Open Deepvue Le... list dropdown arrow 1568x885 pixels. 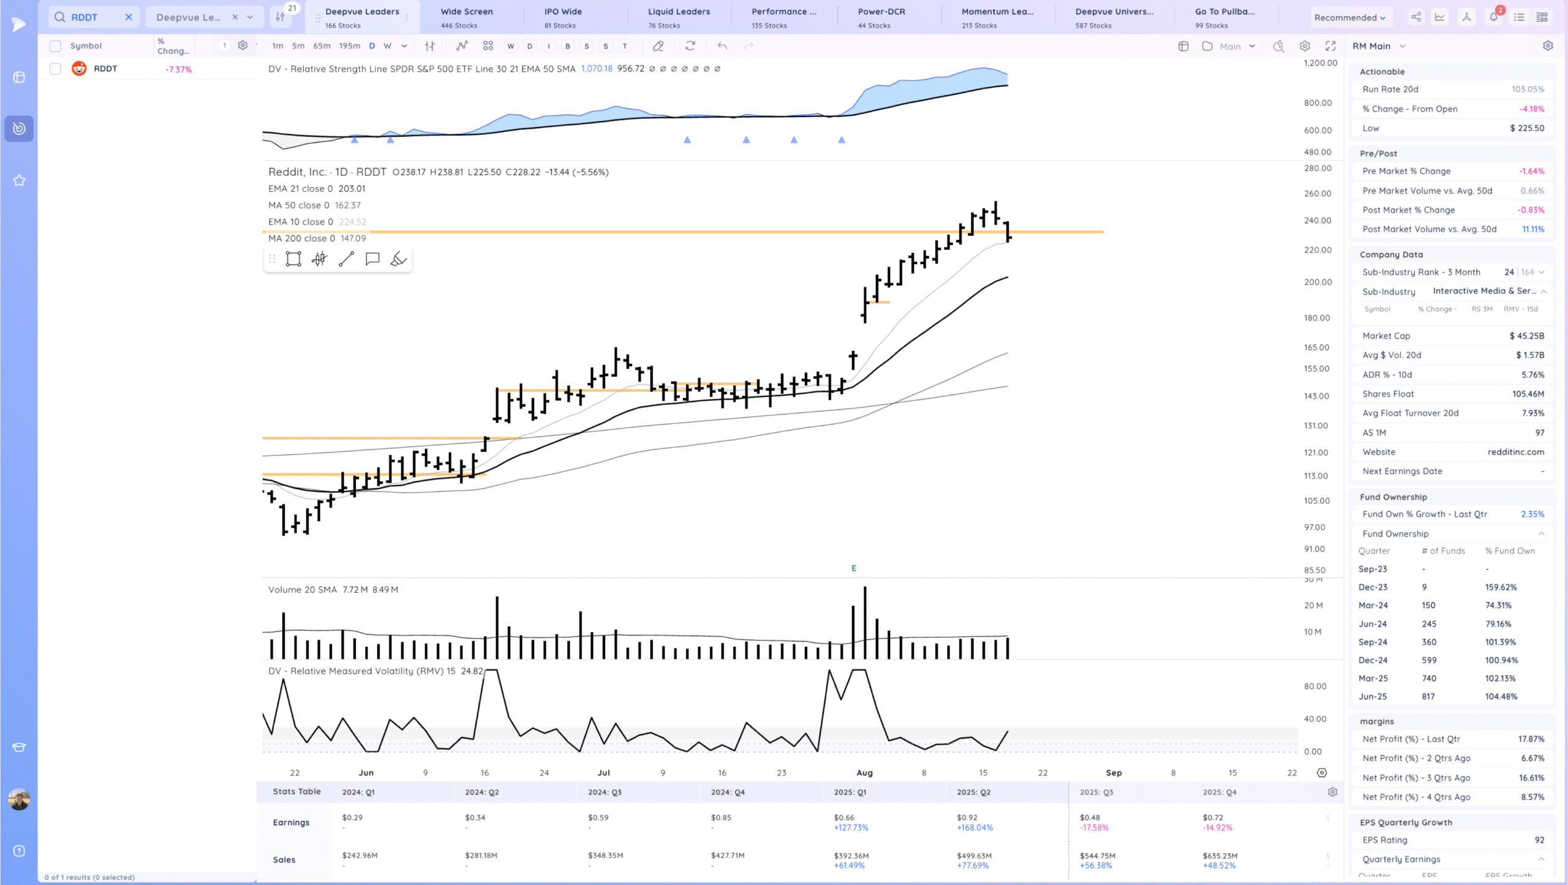(250, 17)
